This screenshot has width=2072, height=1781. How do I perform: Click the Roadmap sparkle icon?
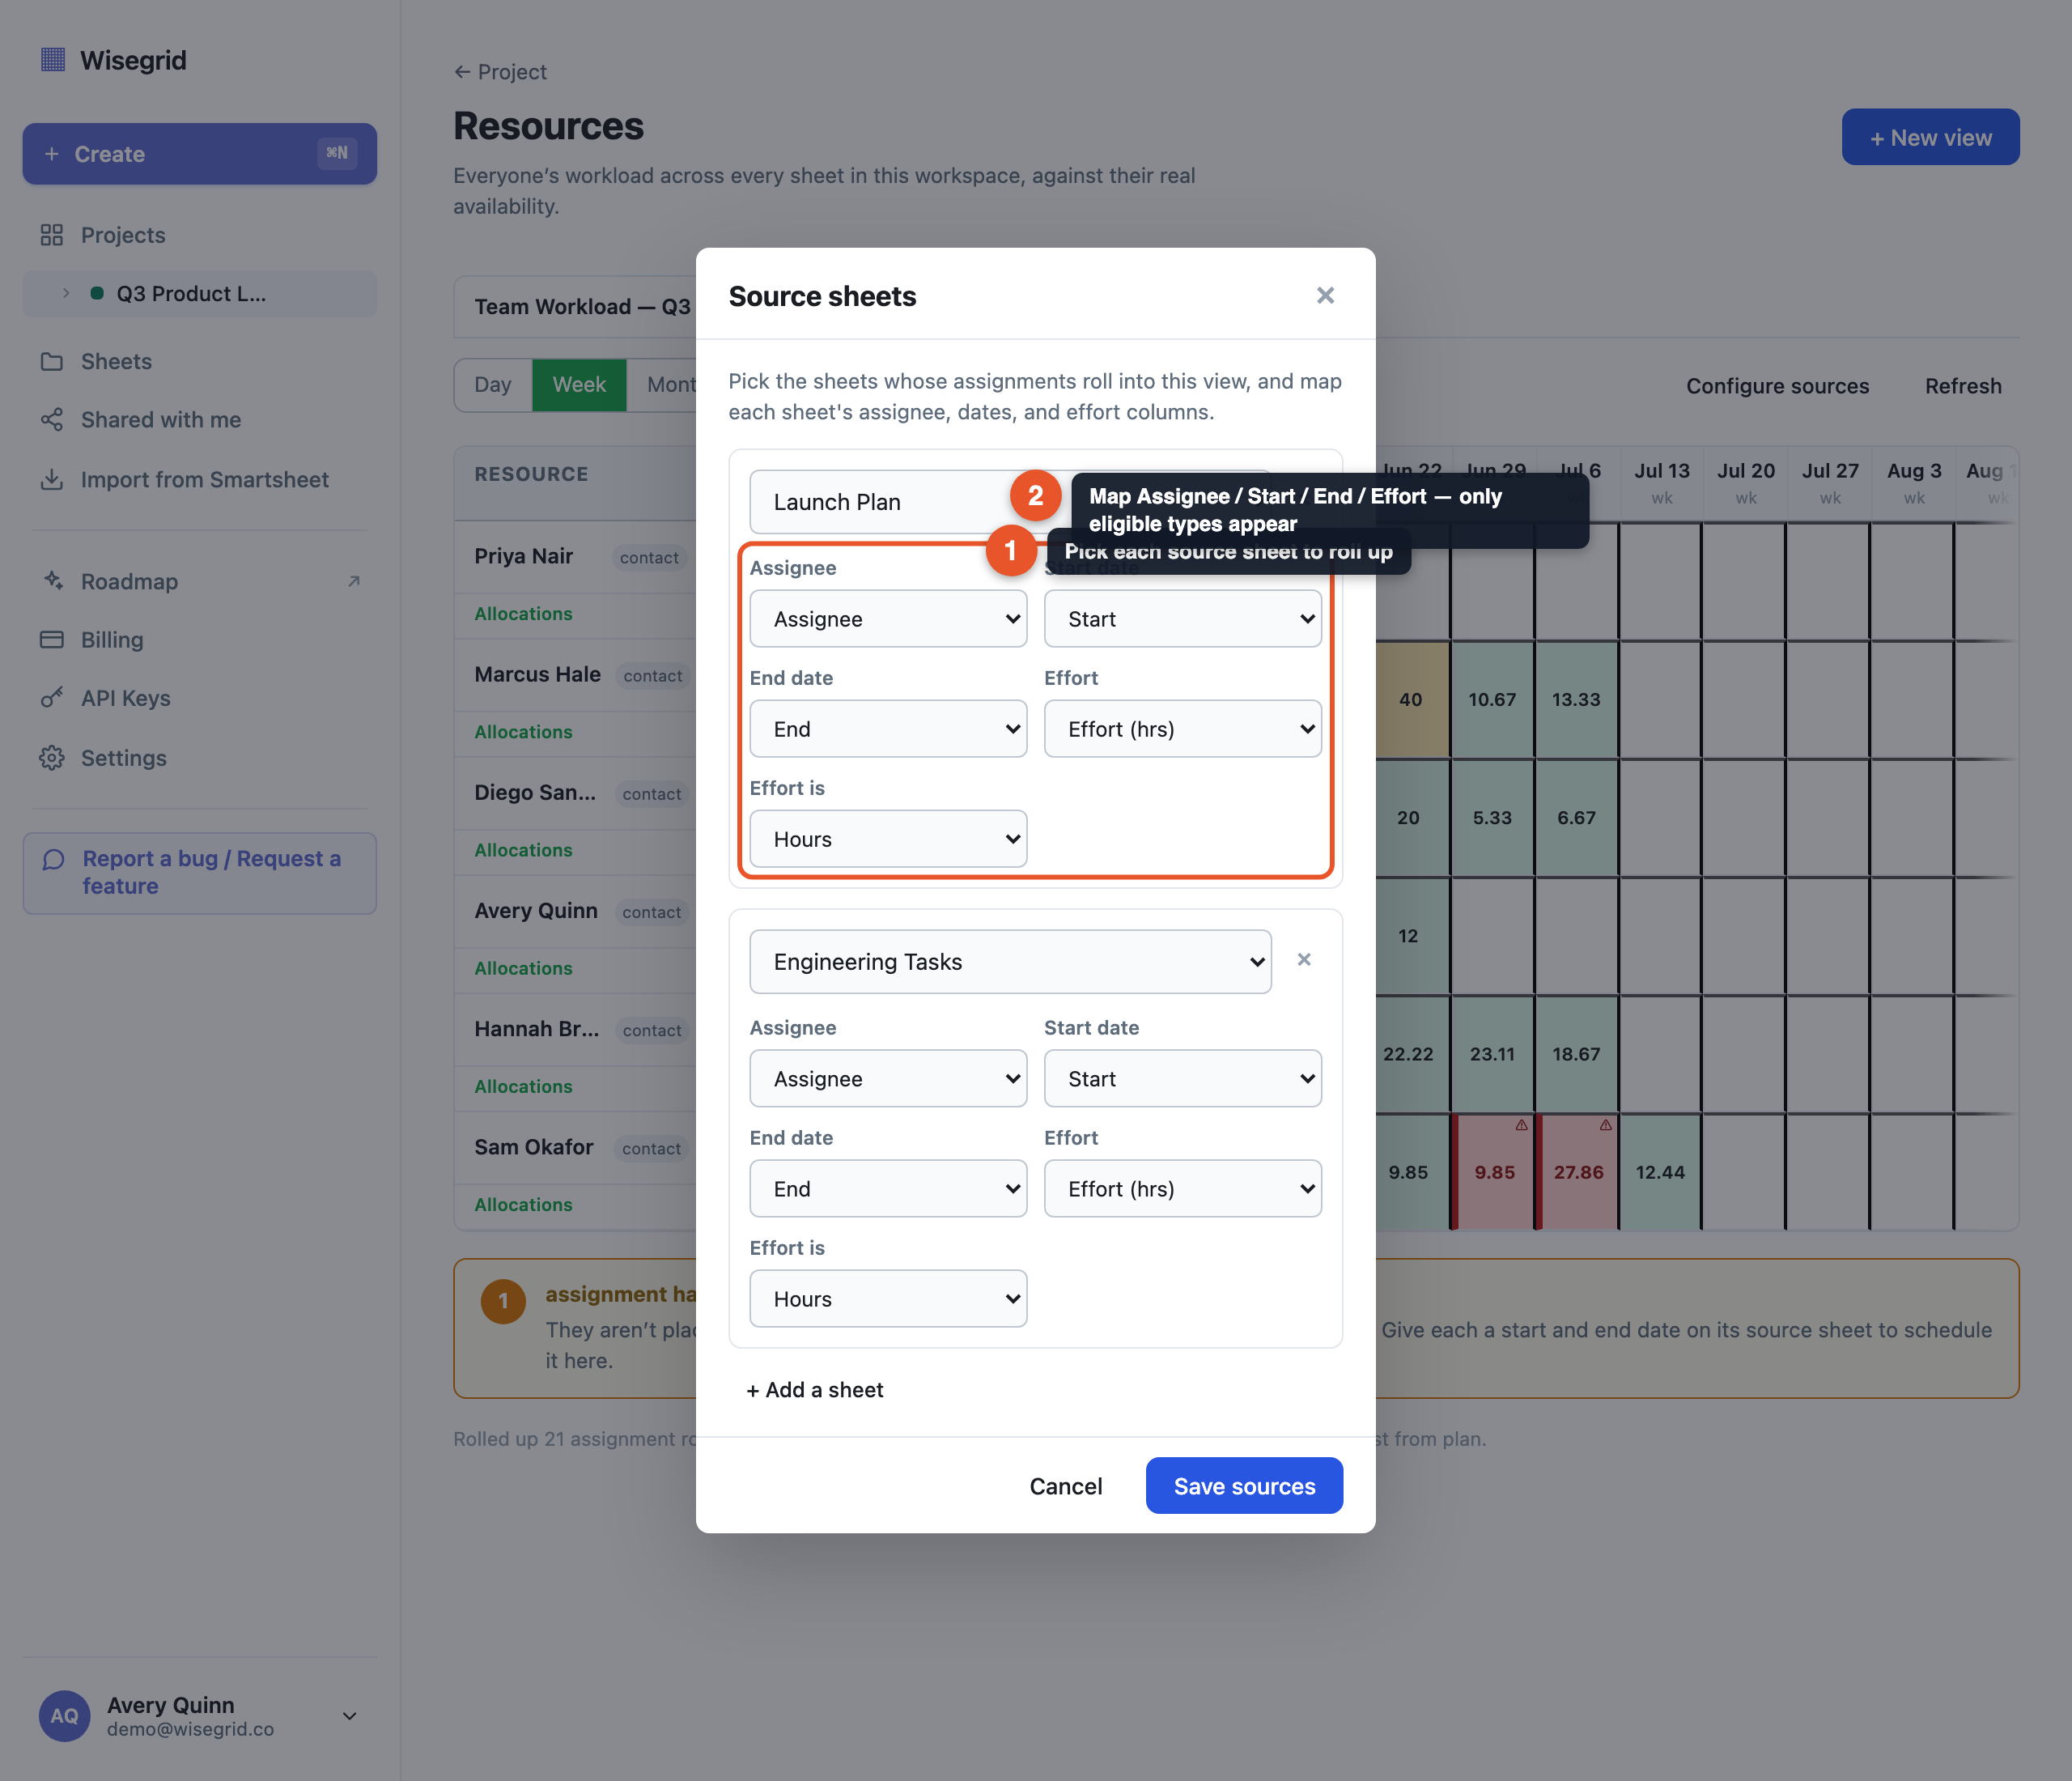pos(52,581)
